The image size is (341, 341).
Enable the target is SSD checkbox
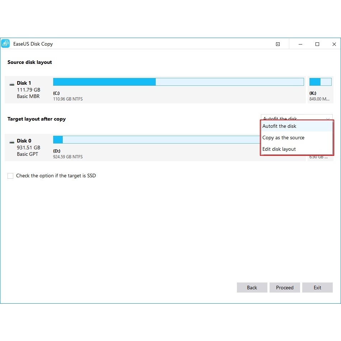(x=10, y=176)
